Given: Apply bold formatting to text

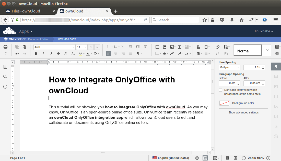Looking at the screenshot, I should pyautogui.click(x=36, y=54).
